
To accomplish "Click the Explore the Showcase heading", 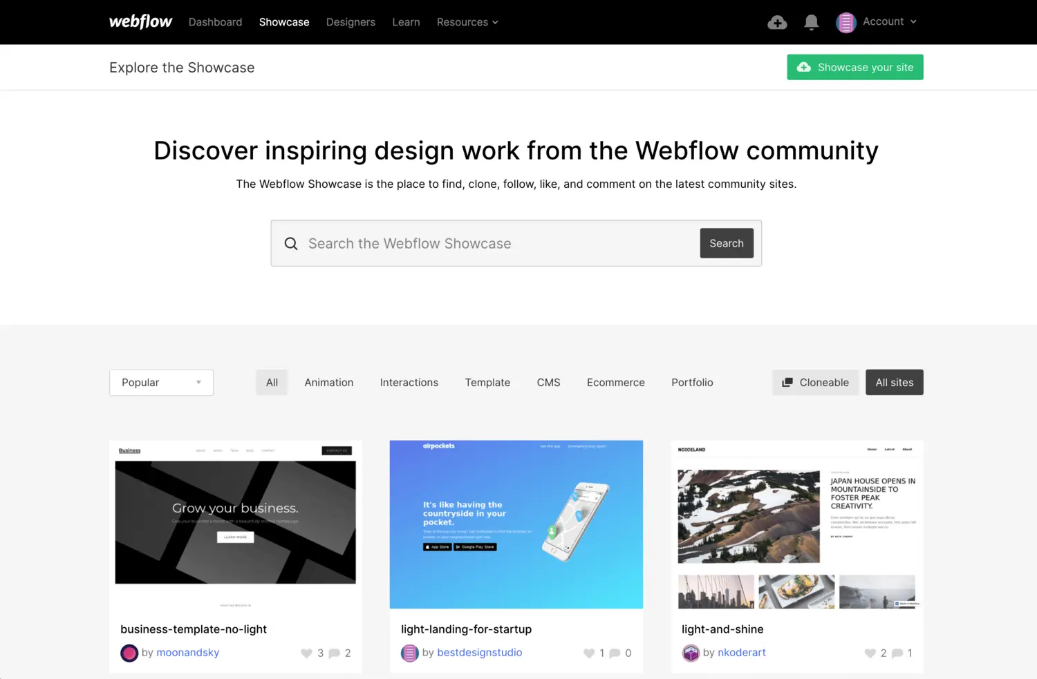I will (182, 68).
